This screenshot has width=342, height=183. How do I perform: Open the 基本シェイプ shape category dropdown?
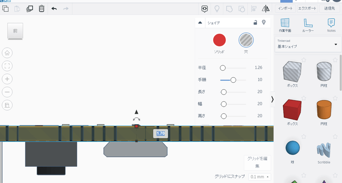click(x=308, y=44)
